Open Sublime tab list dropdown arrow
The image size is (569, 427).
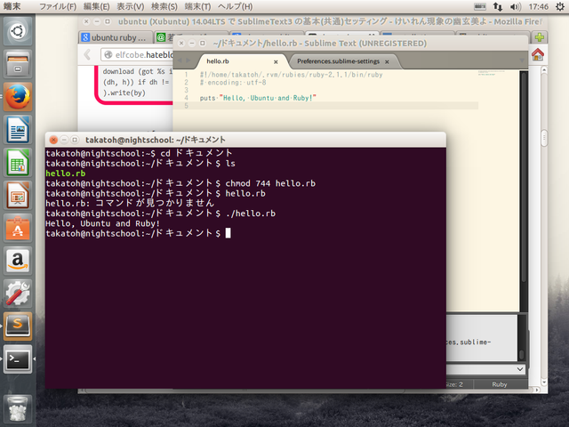tap(522, 60)
